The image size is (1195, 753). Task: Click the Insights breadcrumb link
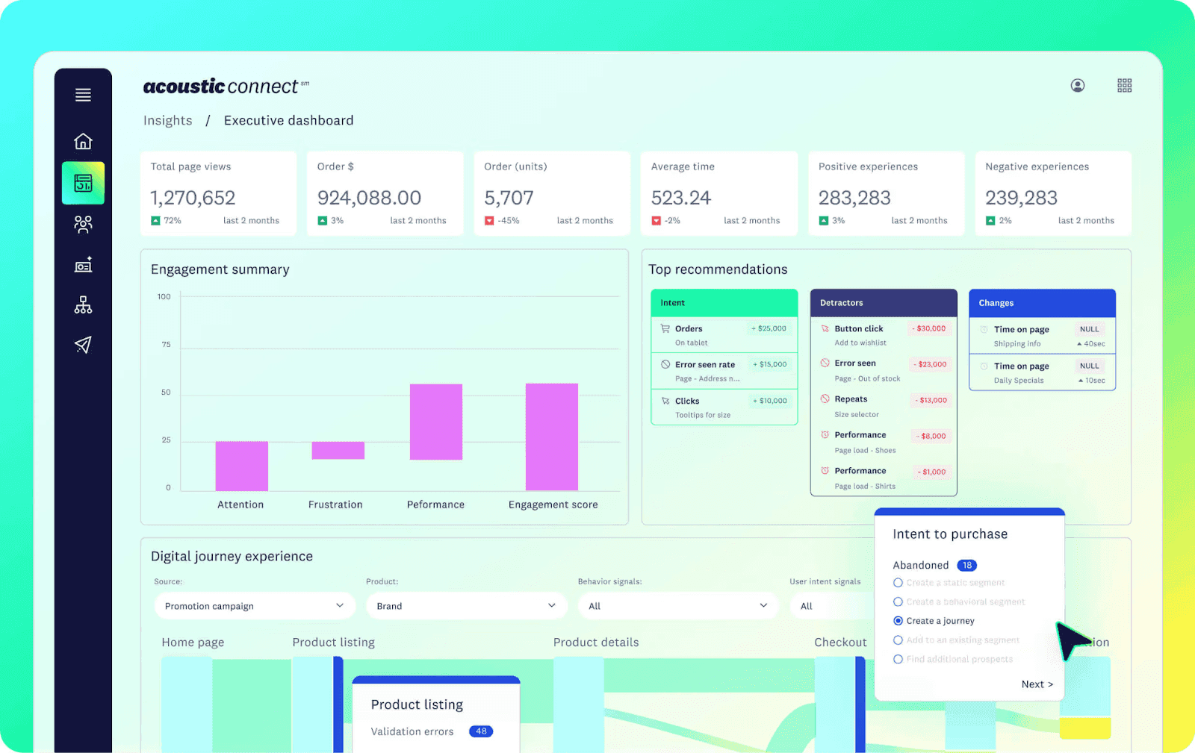pos(167,120)
